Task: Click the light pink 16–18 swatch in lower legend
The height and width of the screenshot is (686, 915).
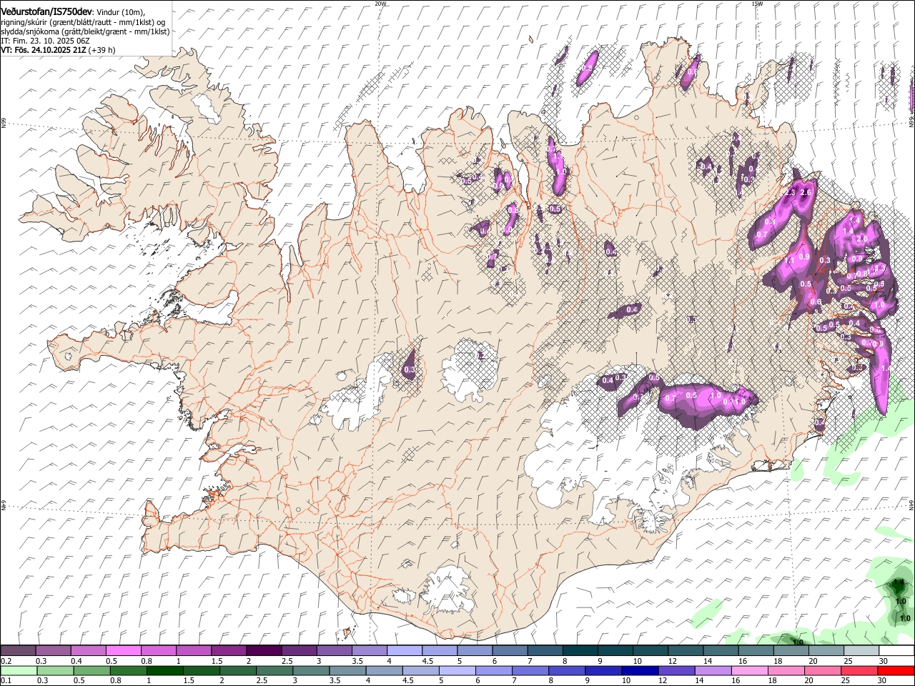Action: tap(749, 671)
